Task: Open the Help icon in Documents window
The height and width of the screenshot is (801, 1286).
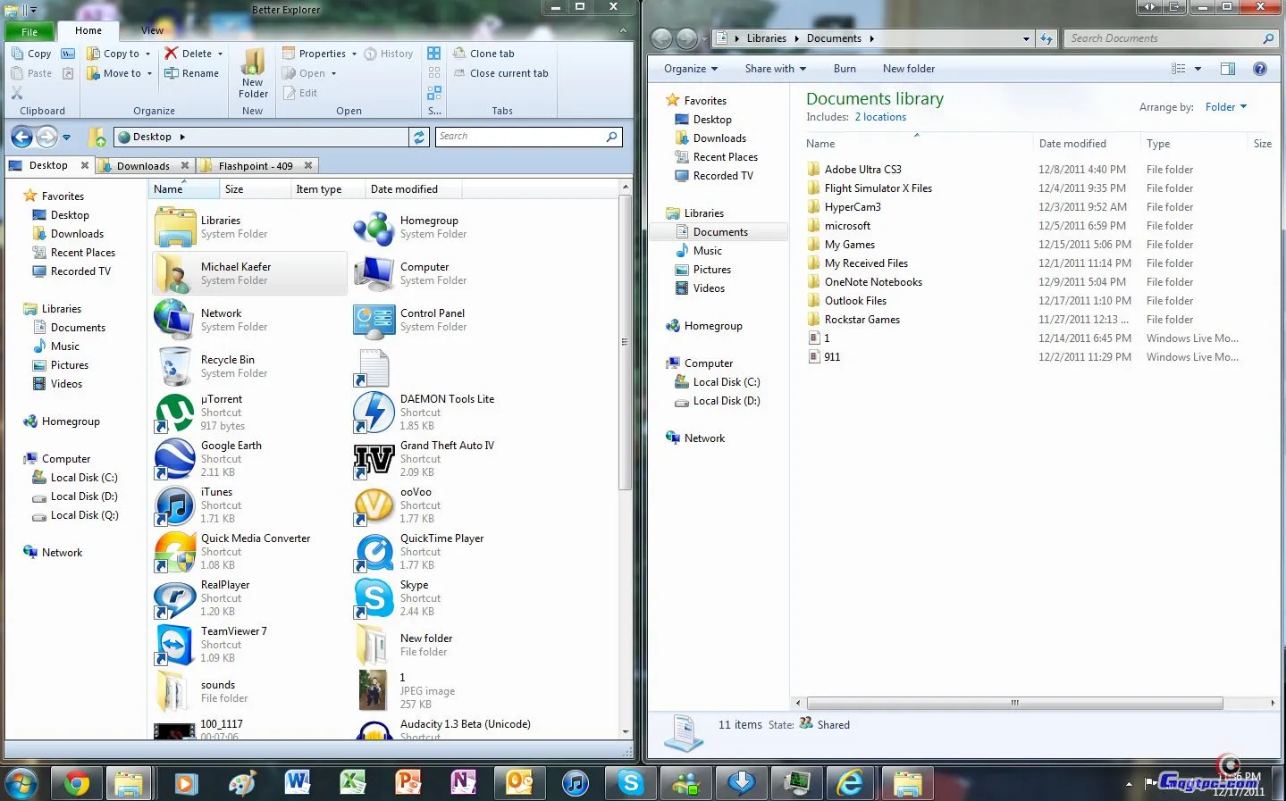Action: [1259, 69]
